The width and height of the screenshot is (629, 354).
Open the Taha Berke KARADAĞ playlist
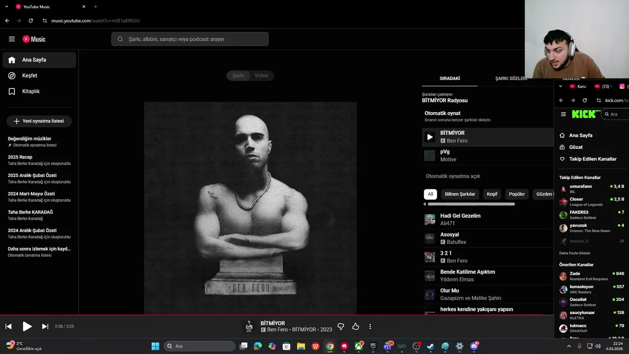pos(39,215)
